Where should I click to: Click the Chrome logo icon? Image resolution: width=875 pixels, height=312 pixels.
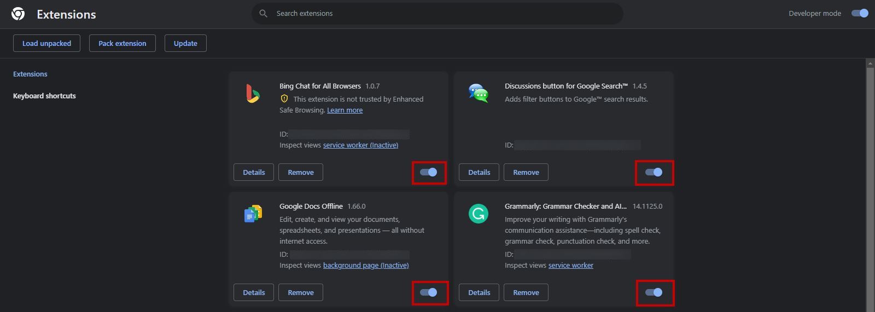(x=18, y=14)
